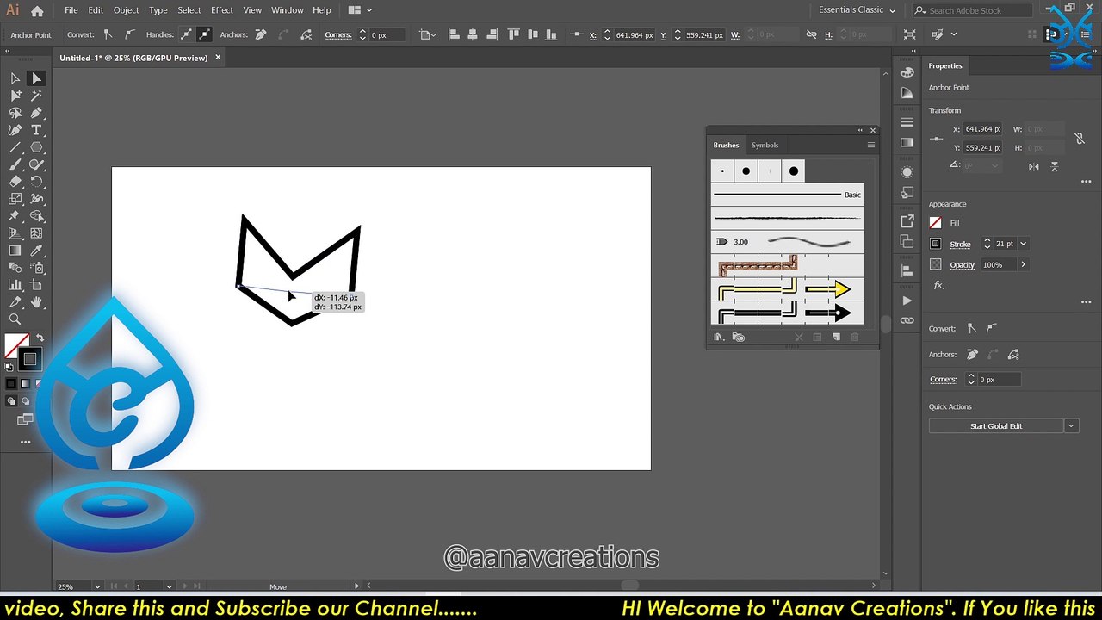Click the Start Global Edit button
Screen dimensions: 1102x620
[996, 426]
